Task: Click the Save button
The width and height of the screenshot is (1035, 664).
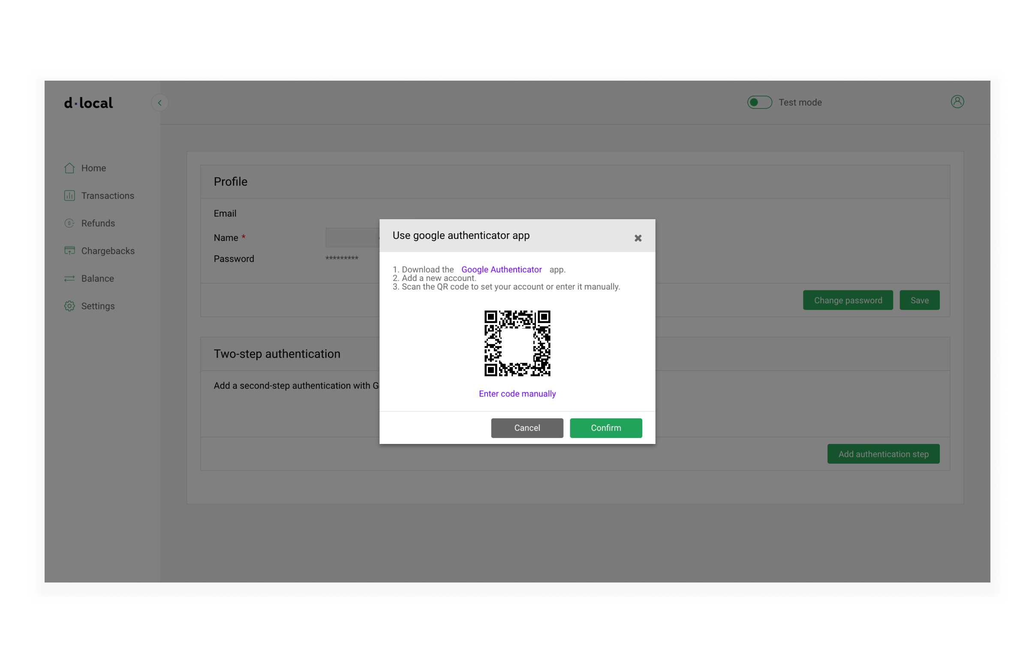Action: (x=920, y=300)
